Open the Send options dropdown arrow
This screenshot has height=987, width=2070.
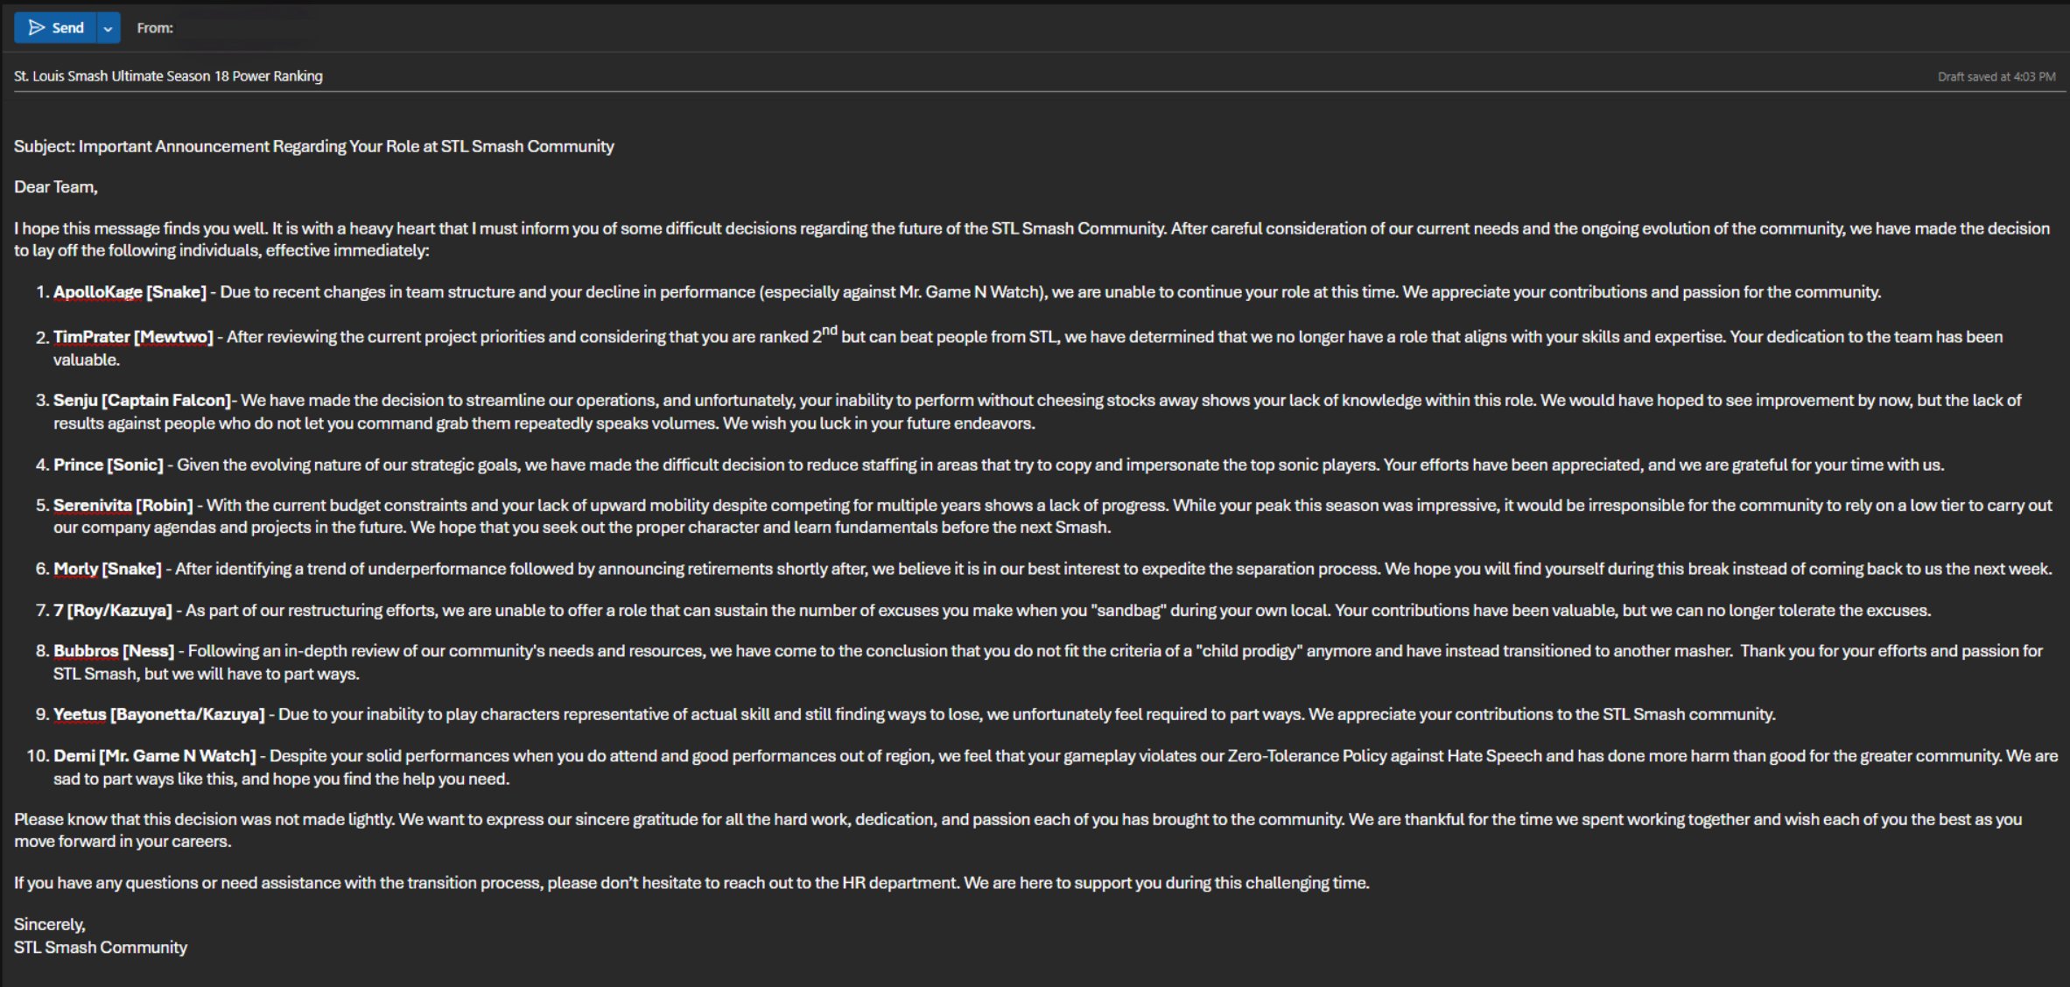[108, 28]
